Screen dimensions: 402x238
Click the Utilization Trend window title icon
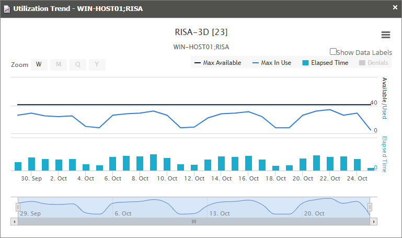[7, 8]
